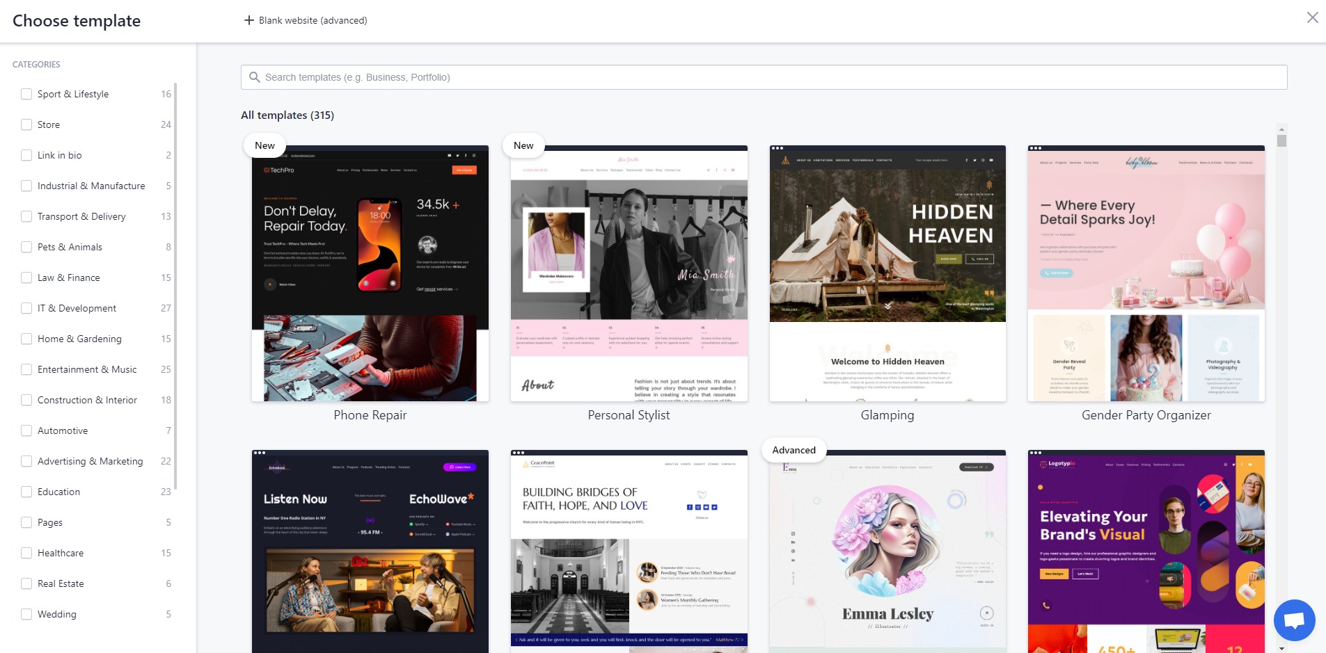This screenshot has width=1326, height=653.
Task: Click the templates list scroll-up arrow
Action: (x=1282, y=129)
